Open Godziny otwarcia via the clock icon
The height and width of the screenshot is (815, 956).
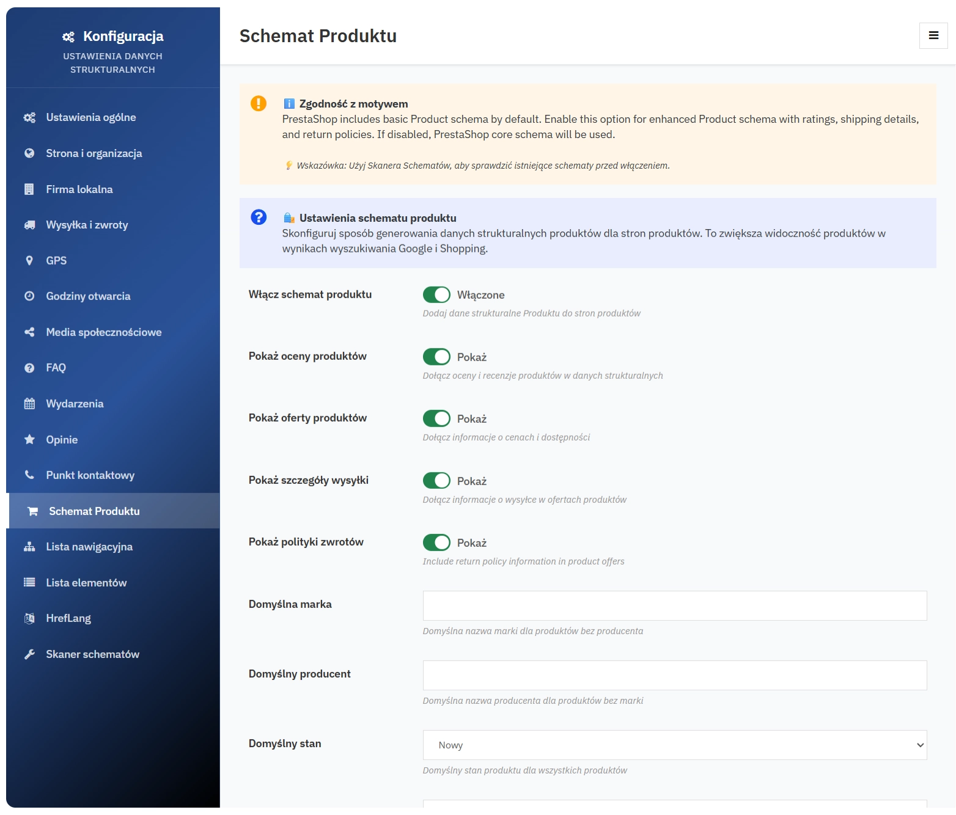29,296
